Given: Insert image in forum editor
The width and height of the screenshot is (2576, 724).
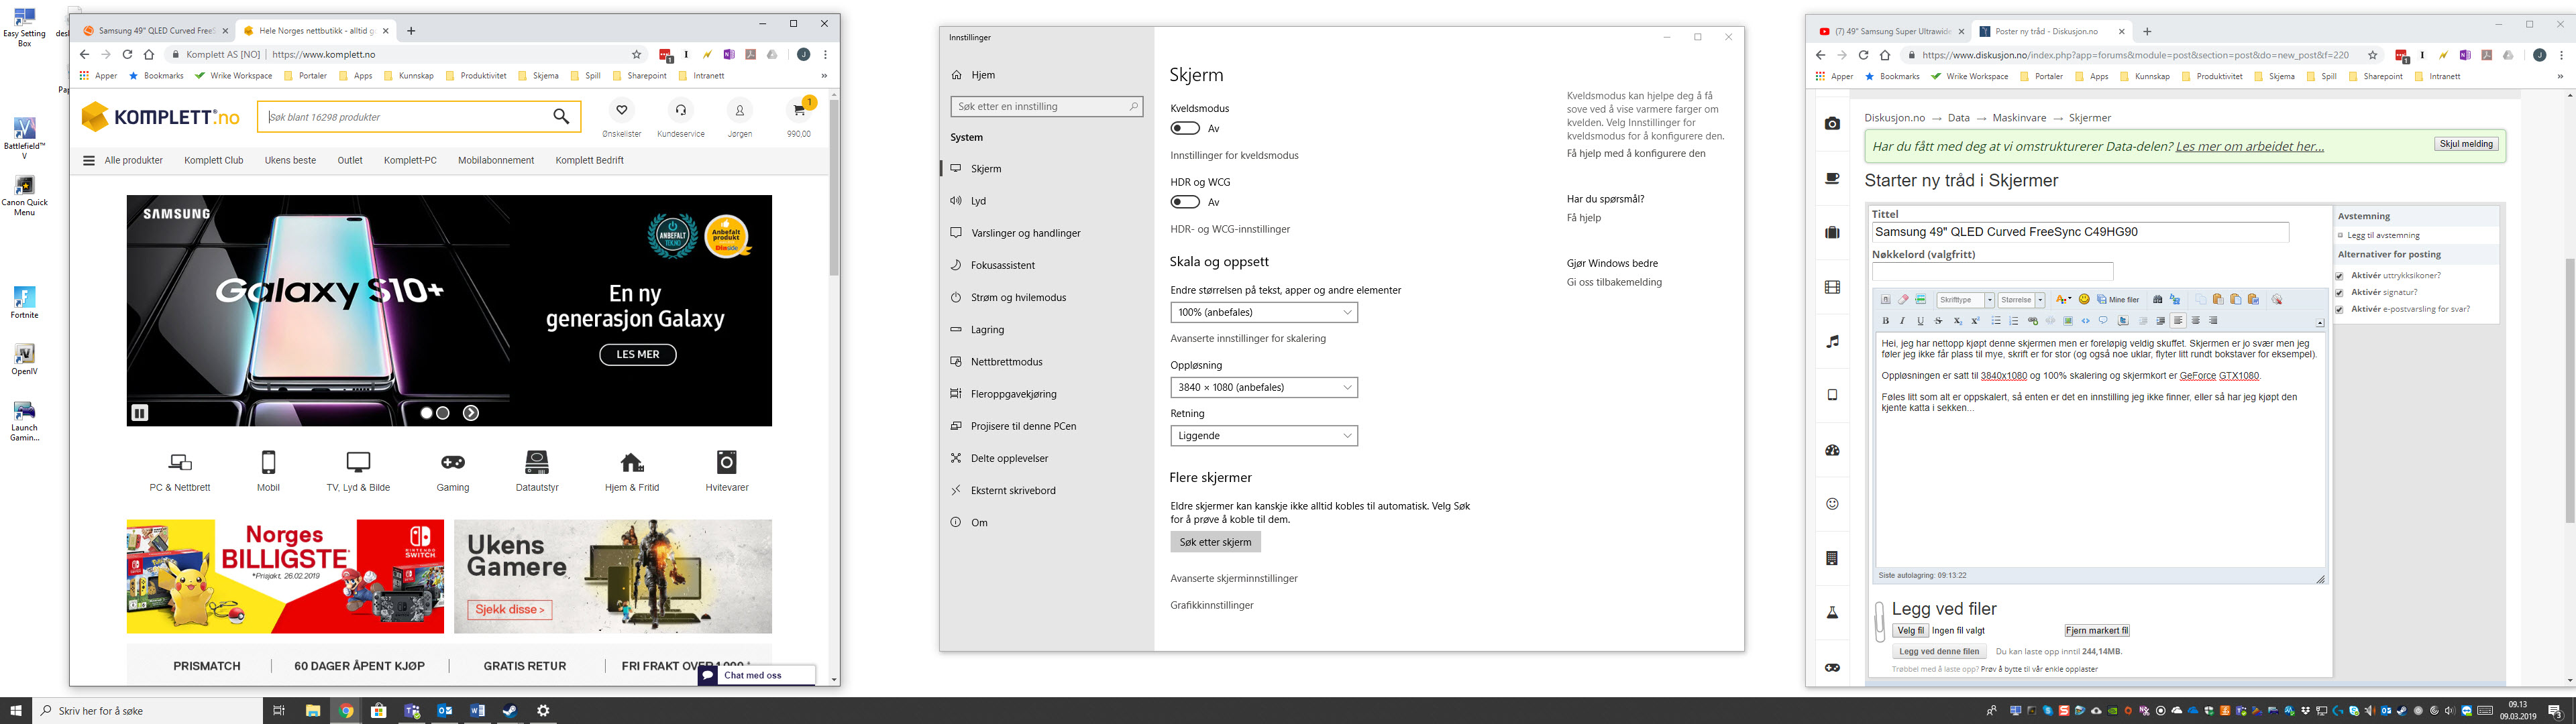Looking at the screenshot, I should [x=2068, y=321].
